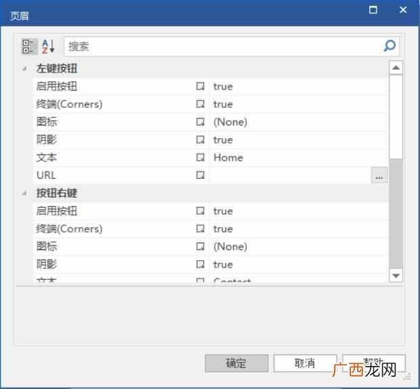This screenshot has width=420, height=389.
Task: Click marker square for 终端(Corners) under 按钮右键
Action: click(x=200, y=228)
